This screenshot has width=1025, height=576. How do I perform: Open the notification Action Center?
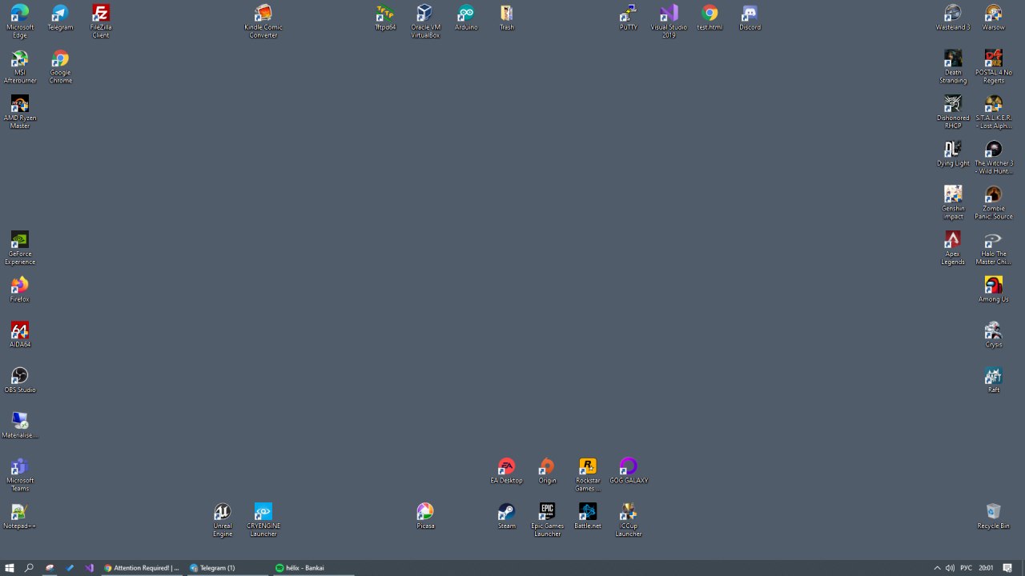click(x=1007, y=568)
